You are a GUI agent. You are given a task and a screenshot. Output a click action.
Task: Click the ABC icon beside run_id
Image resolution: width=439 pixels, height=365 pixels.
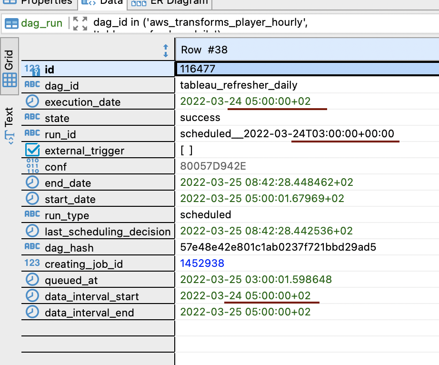32,133
